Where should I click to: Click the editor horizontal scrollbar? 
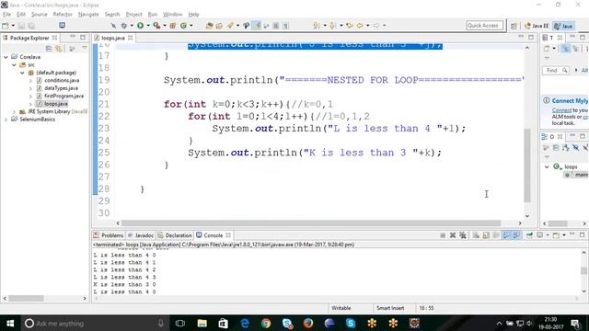pos(311,223)
